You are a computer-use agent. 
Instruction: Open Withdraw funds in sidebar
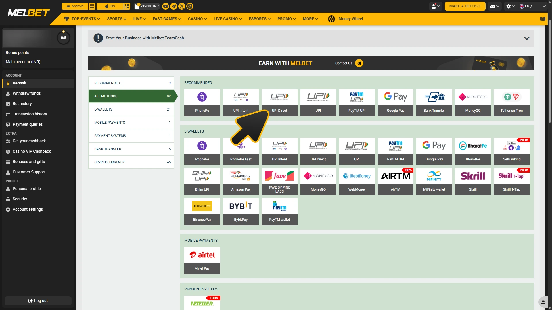coord(38,93)
